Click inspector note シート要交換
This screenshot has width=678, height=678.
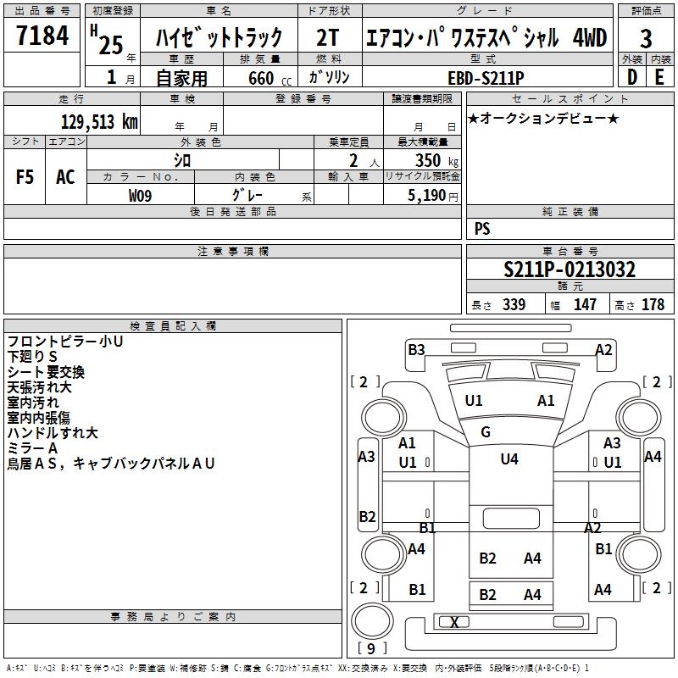coord(46,372)
